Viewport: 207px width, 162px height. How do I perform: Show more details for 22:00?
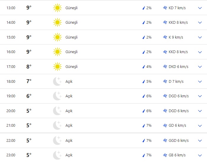coord(200,140)
